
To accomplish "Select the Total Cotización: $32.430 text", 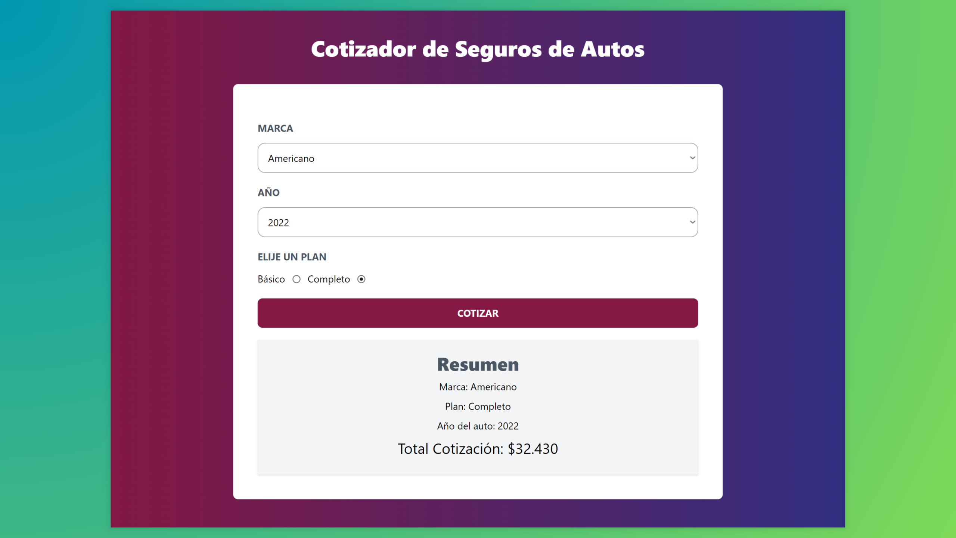I will coord(478,448).
